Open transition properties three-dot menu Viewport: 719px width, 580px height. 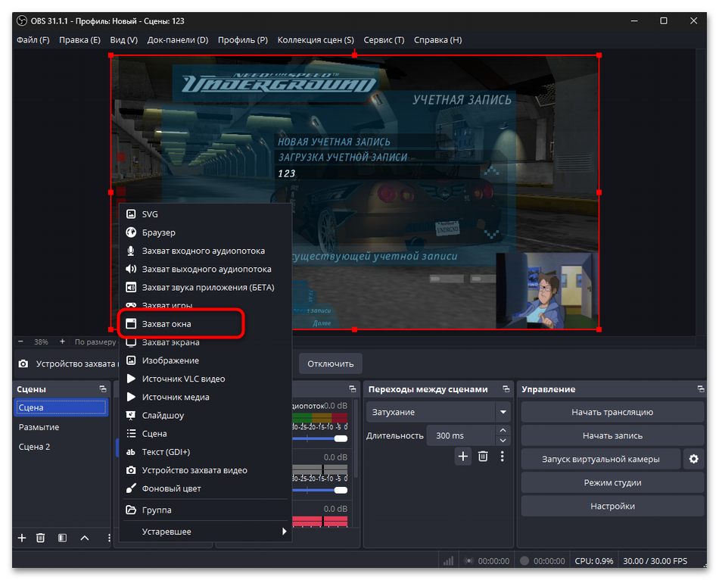coord(503,457)
